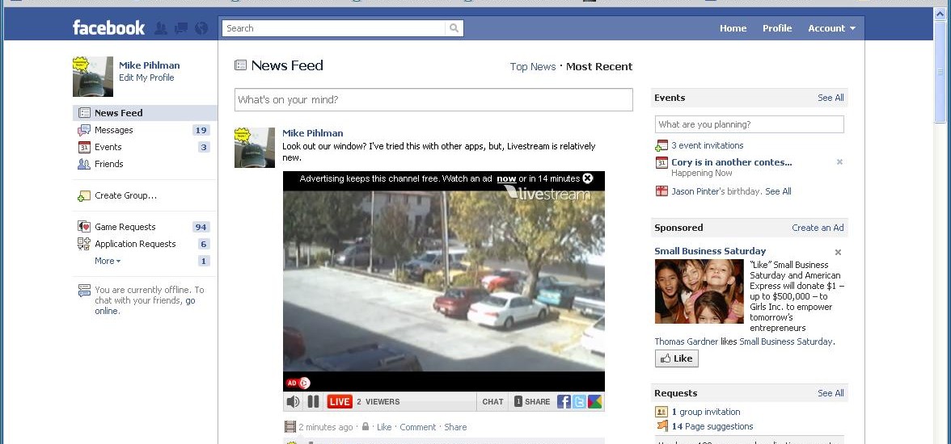Click the search magnifier button
Viewport: 951px width, 444px height.
[454, 28]
